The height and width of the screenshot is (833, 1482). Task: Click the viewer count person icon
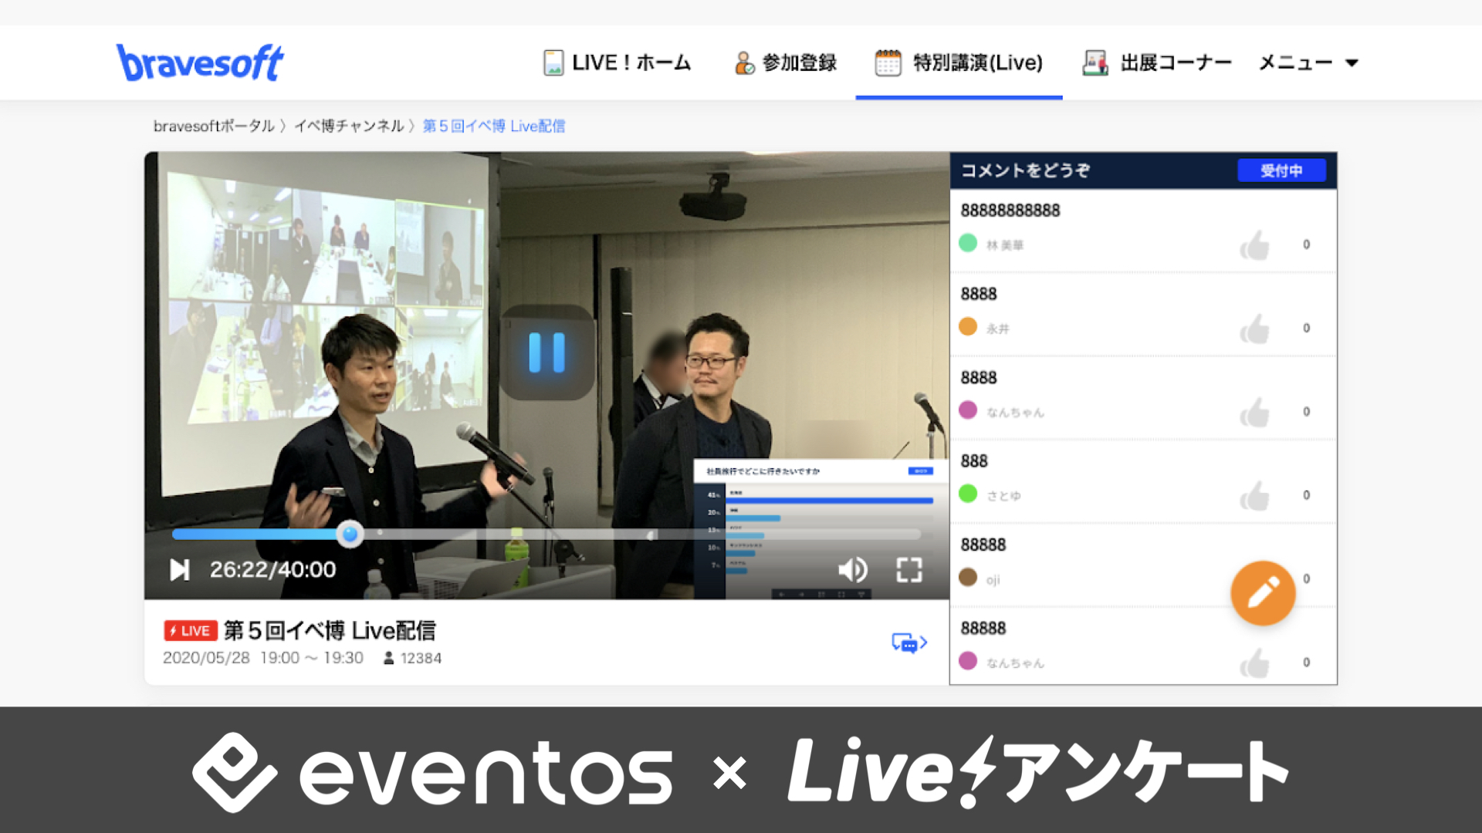point(387,658)
